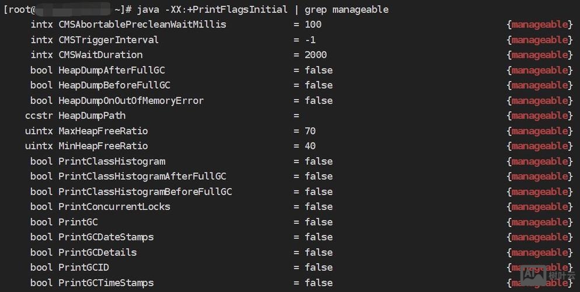Click the manageable tag on CMSTriggerInterval row
The image size is (580, 292).
[x=539, y=40]
